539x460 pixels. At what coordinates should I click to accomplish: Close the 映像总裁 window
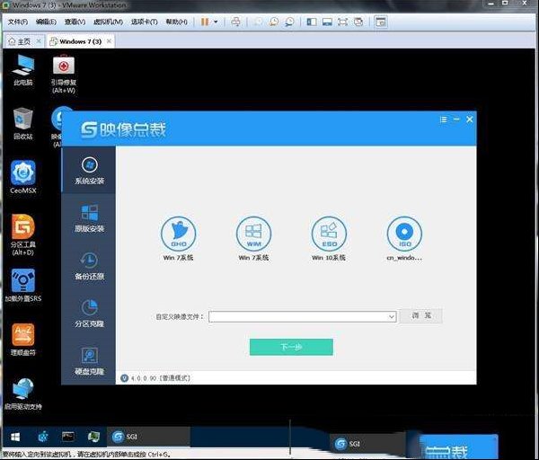tap(470, 119)
